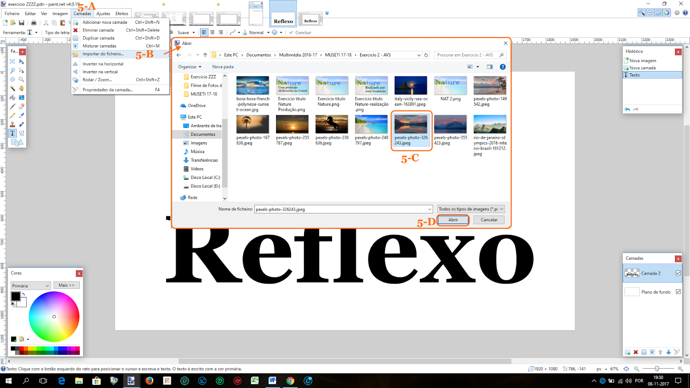Open the Suave antialiasing dropdown

coord(194,32)
